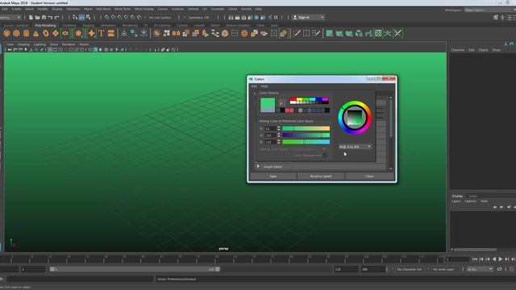The width and height of the screenshot is (516, 290).
Task: Open the viewport Shading menu
Action: pyautogui.click(x=23, y=44)
